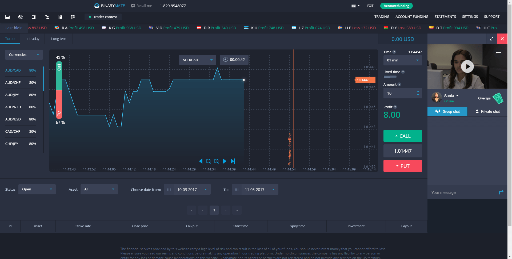Select AUD/CHF in the asset list

[x=21, y=83]
